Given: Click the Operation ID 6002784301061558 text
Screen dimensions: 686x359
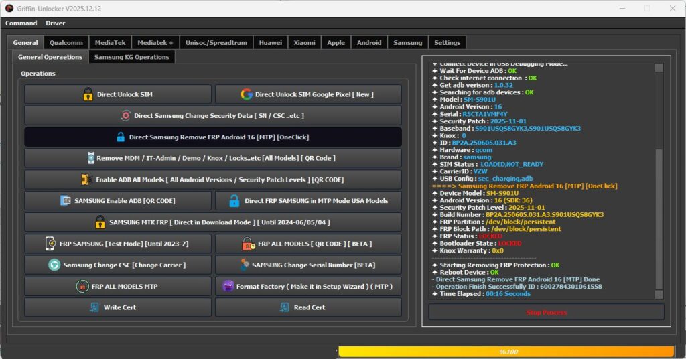Looking at the screenshot, I should 571,287.
